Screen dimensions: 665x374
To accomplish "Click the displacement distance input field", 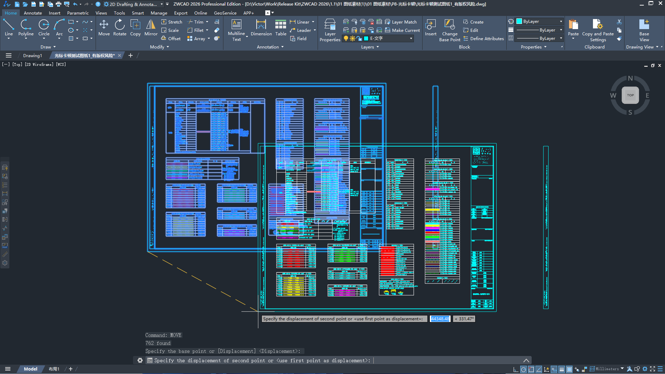I will pos(440,319).
